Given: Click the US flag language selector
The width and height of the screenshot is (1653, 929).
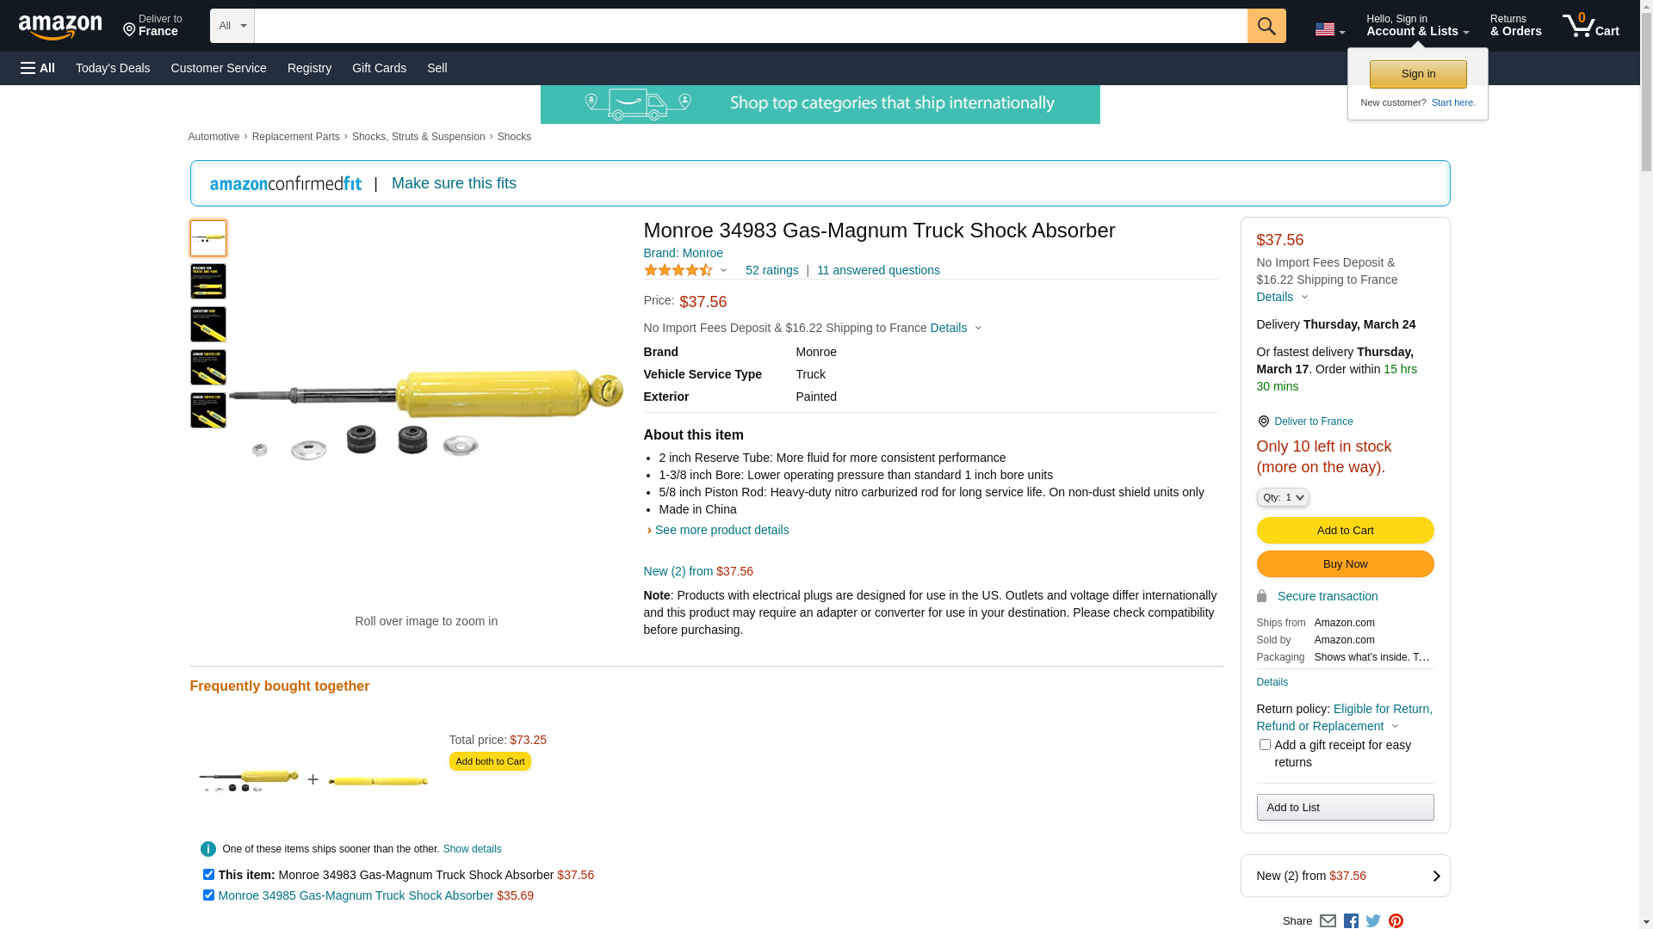Looking at the screenshot, I should pos(1329,29).
